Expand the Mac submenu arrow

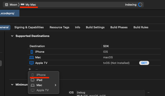(x=55, y=85)
